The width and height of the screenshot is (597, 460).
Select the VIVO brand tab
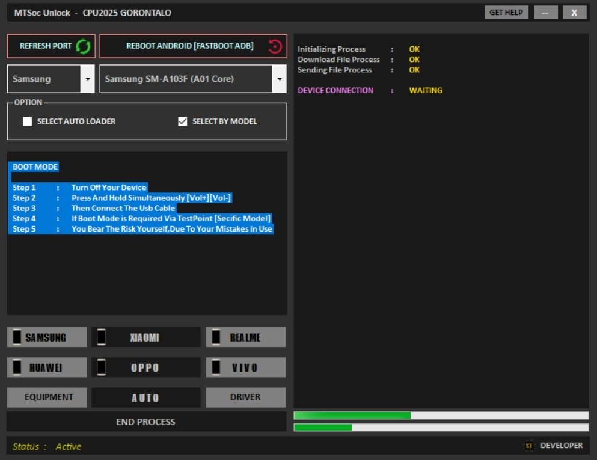tap(245, 367)
